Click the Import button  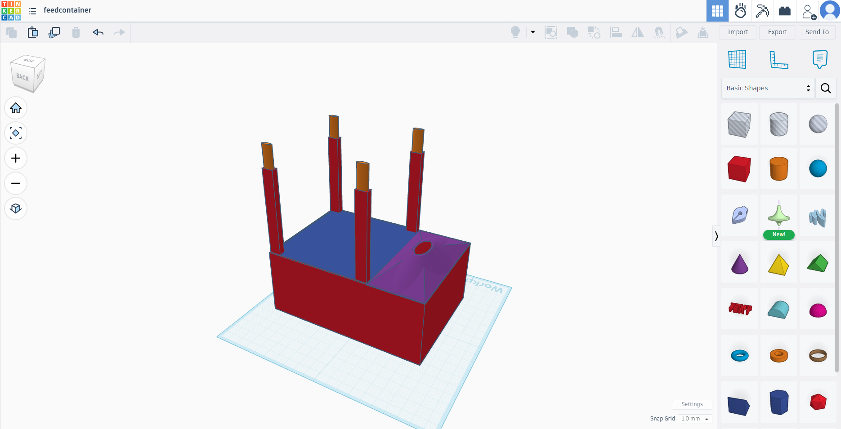coord(738,32)
